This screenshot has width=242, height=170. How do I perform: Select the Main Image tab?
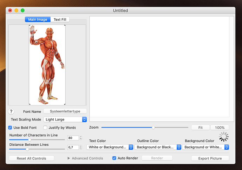click(38, 20)
